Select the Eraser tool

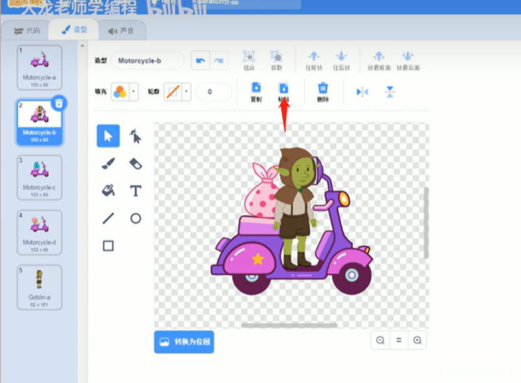pyautogui.click(x=135, y=163)
